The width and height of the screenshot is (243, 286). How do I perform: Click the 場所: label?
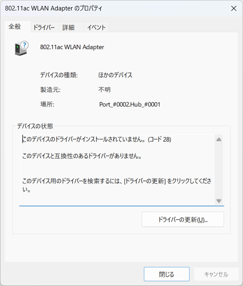(x=47, y=104)
